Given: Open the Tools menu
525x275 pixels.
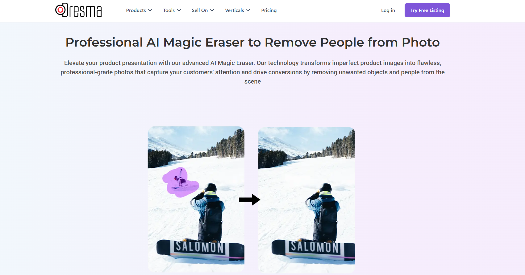Looking at the screenshot, I should click(x=172, y=10).
